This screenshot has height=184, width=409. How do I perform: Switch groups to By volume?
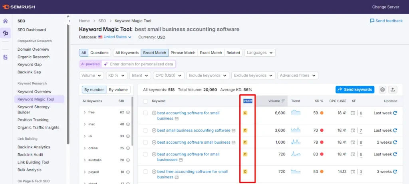(x=118, y=90)
